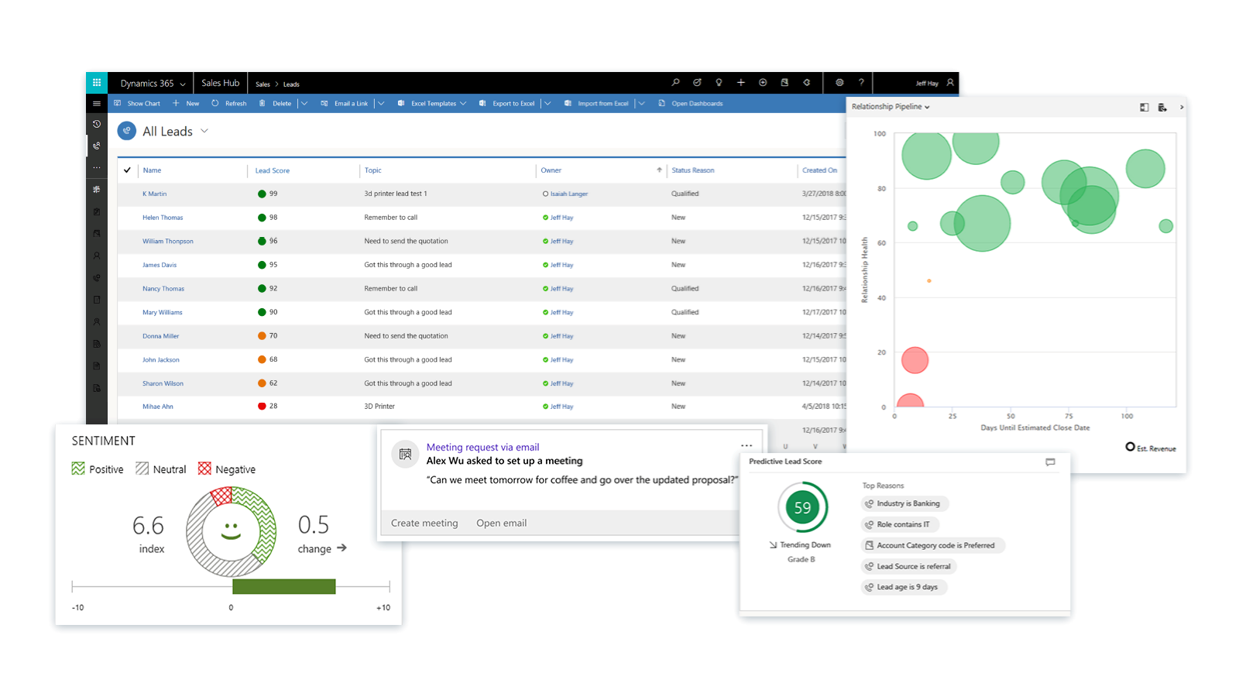Click Refresh in command bar
Viewport: 1239px width, 697px height.
(x=229, y=104)
